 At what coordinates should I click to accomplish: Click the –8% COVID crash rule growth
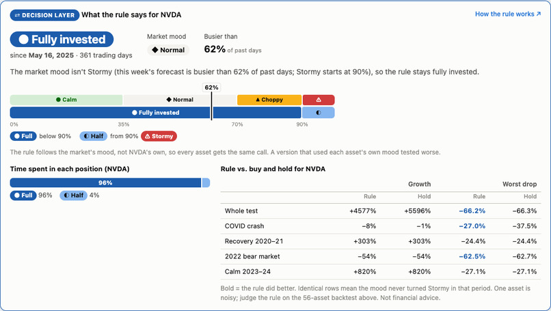click(x=369, y=226)
